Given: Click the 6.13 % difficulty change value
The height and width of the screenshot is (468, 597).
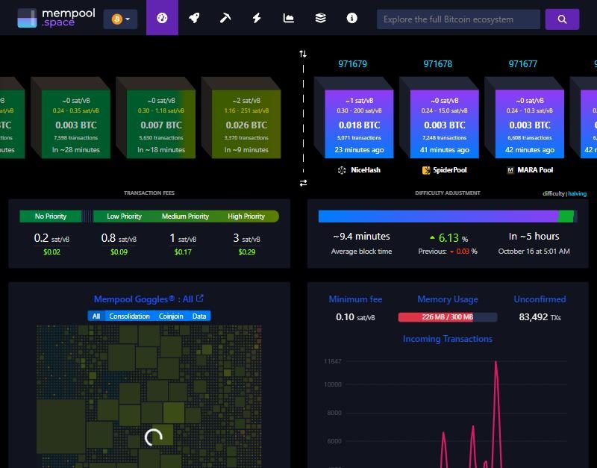Looking at the screenshot, I should (x=449, y=238).
